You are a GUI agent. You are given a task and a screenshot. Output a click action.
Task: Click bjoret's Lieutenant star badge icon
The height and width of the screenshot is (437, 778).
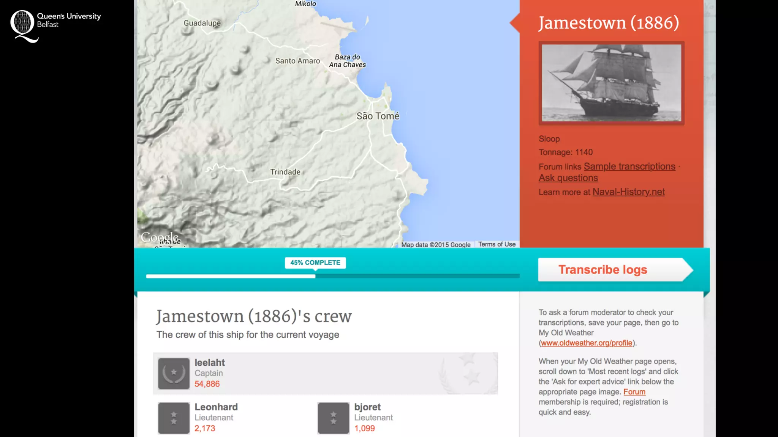pyautogui.click(x=333, y=418)
